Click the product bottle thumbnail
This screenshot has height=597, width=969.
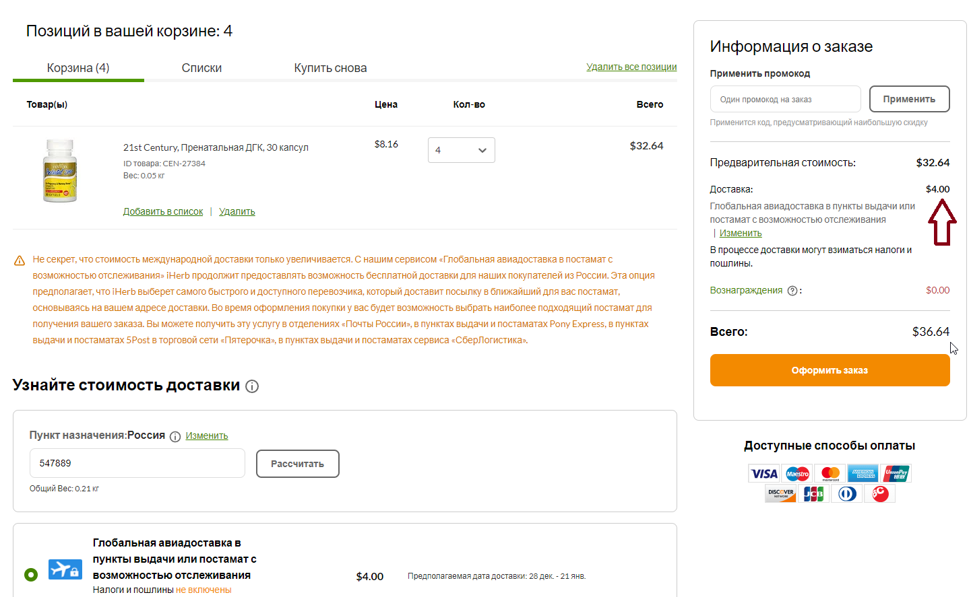point(60,171)
